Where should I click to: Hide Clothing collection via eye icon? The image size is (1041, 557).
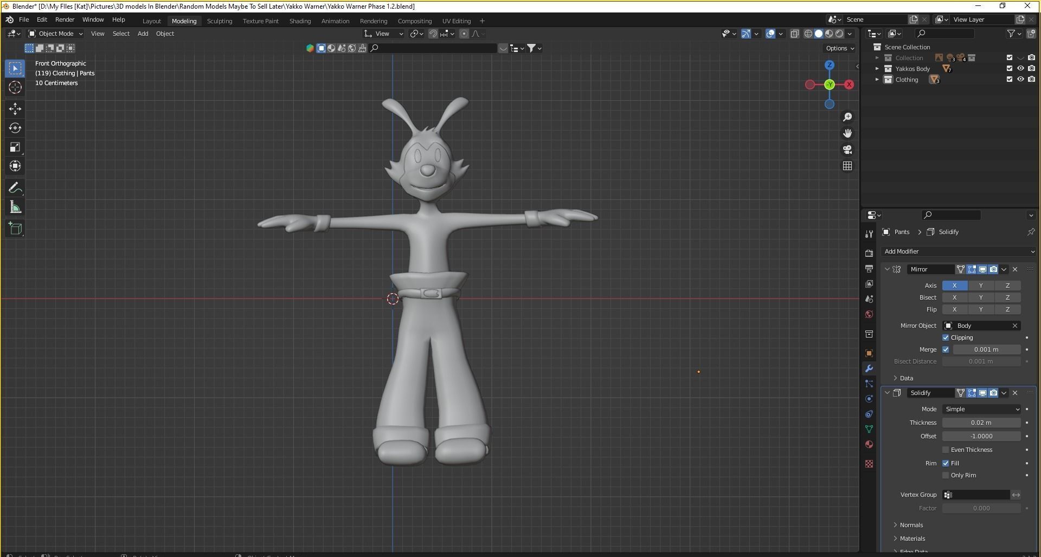(1020, 80)
